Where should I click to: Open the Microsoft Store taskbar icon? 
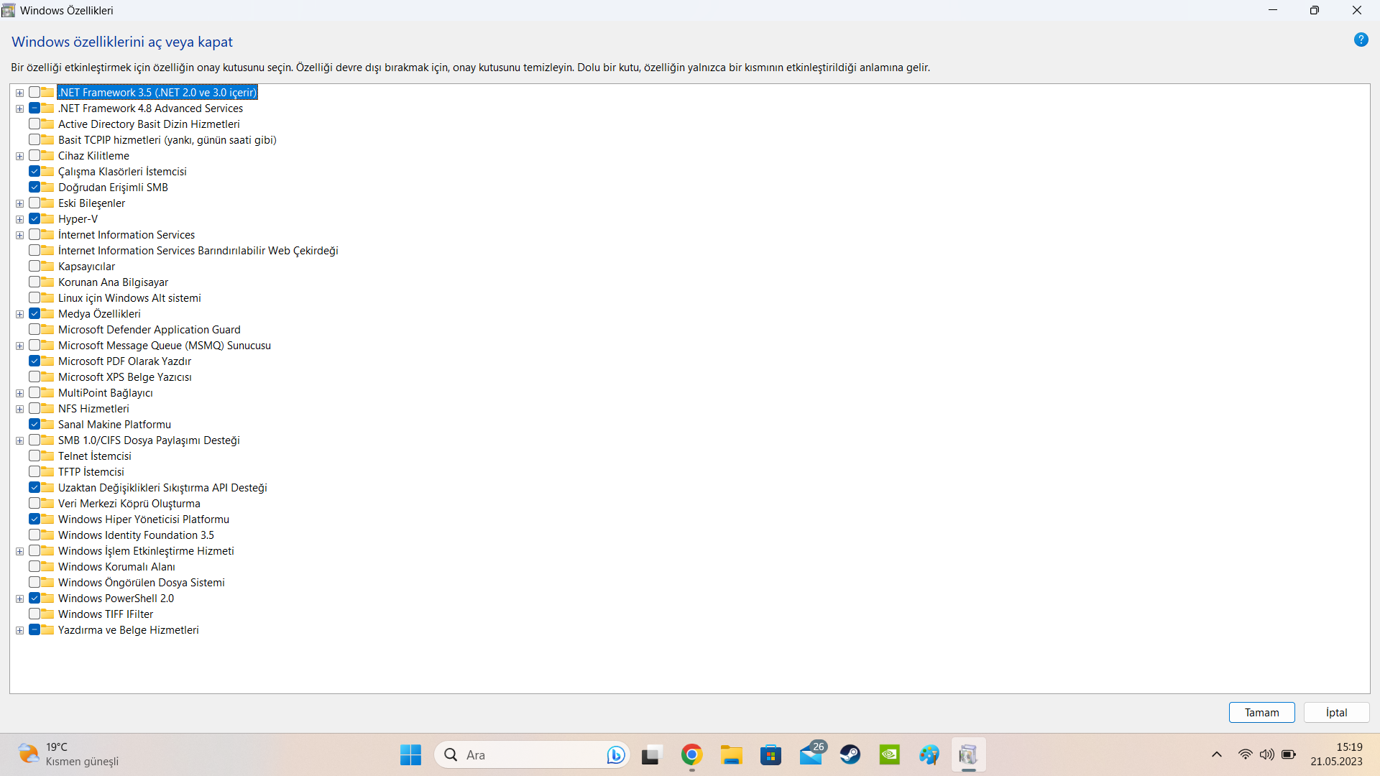coord(770,755)
